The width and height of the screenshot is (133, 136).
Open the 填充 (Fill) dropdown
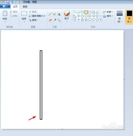pyautogui.click(x=108, y=16)
